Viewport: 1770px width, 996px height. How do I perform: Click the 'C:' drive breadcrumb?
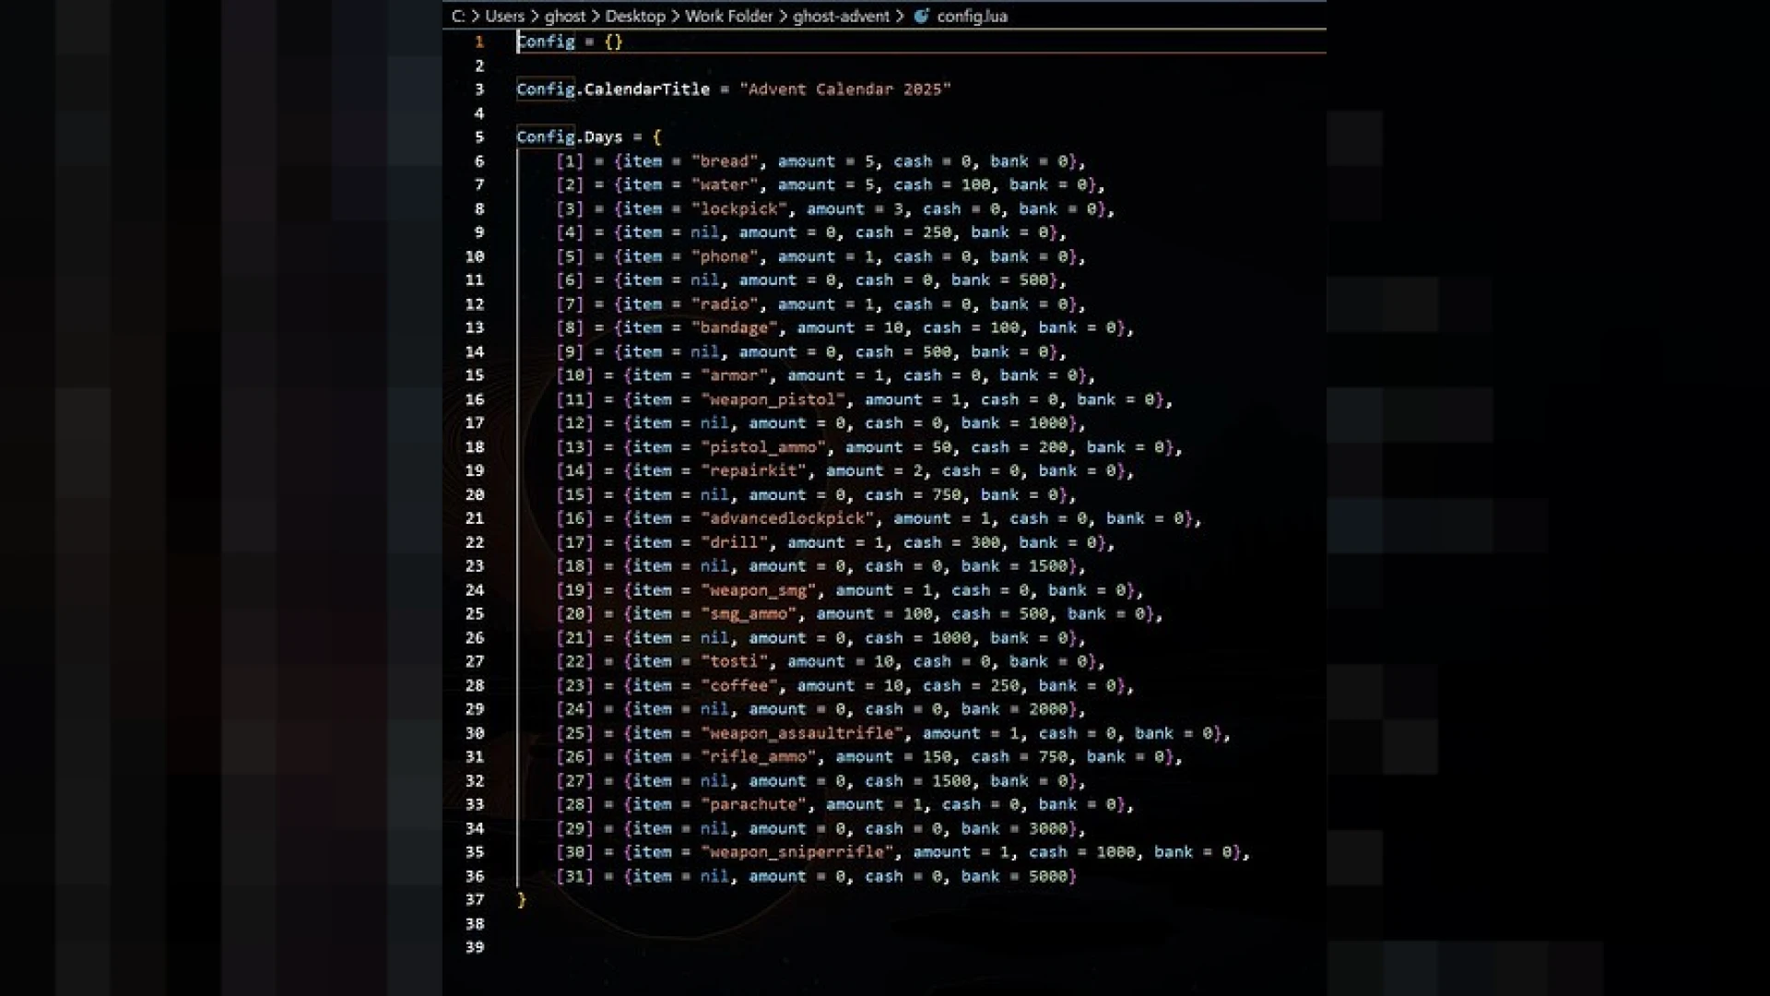click(458, 16)
